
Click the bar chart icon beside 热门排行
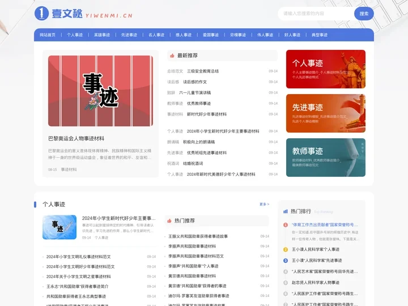click(286, 211)
